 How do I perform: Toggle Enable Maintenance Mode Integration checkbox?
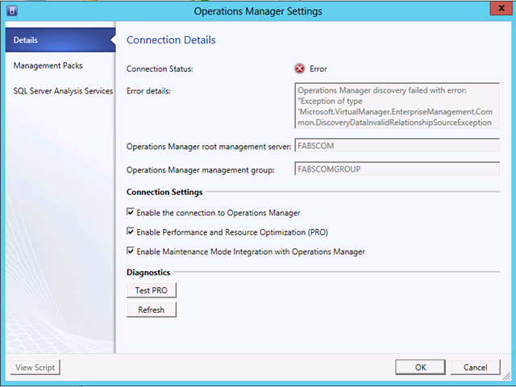[131, 251]
